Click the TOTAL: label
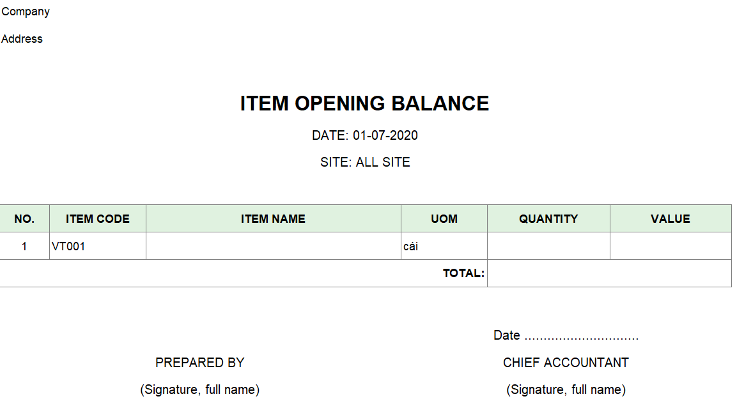 [x=463, y=273]
